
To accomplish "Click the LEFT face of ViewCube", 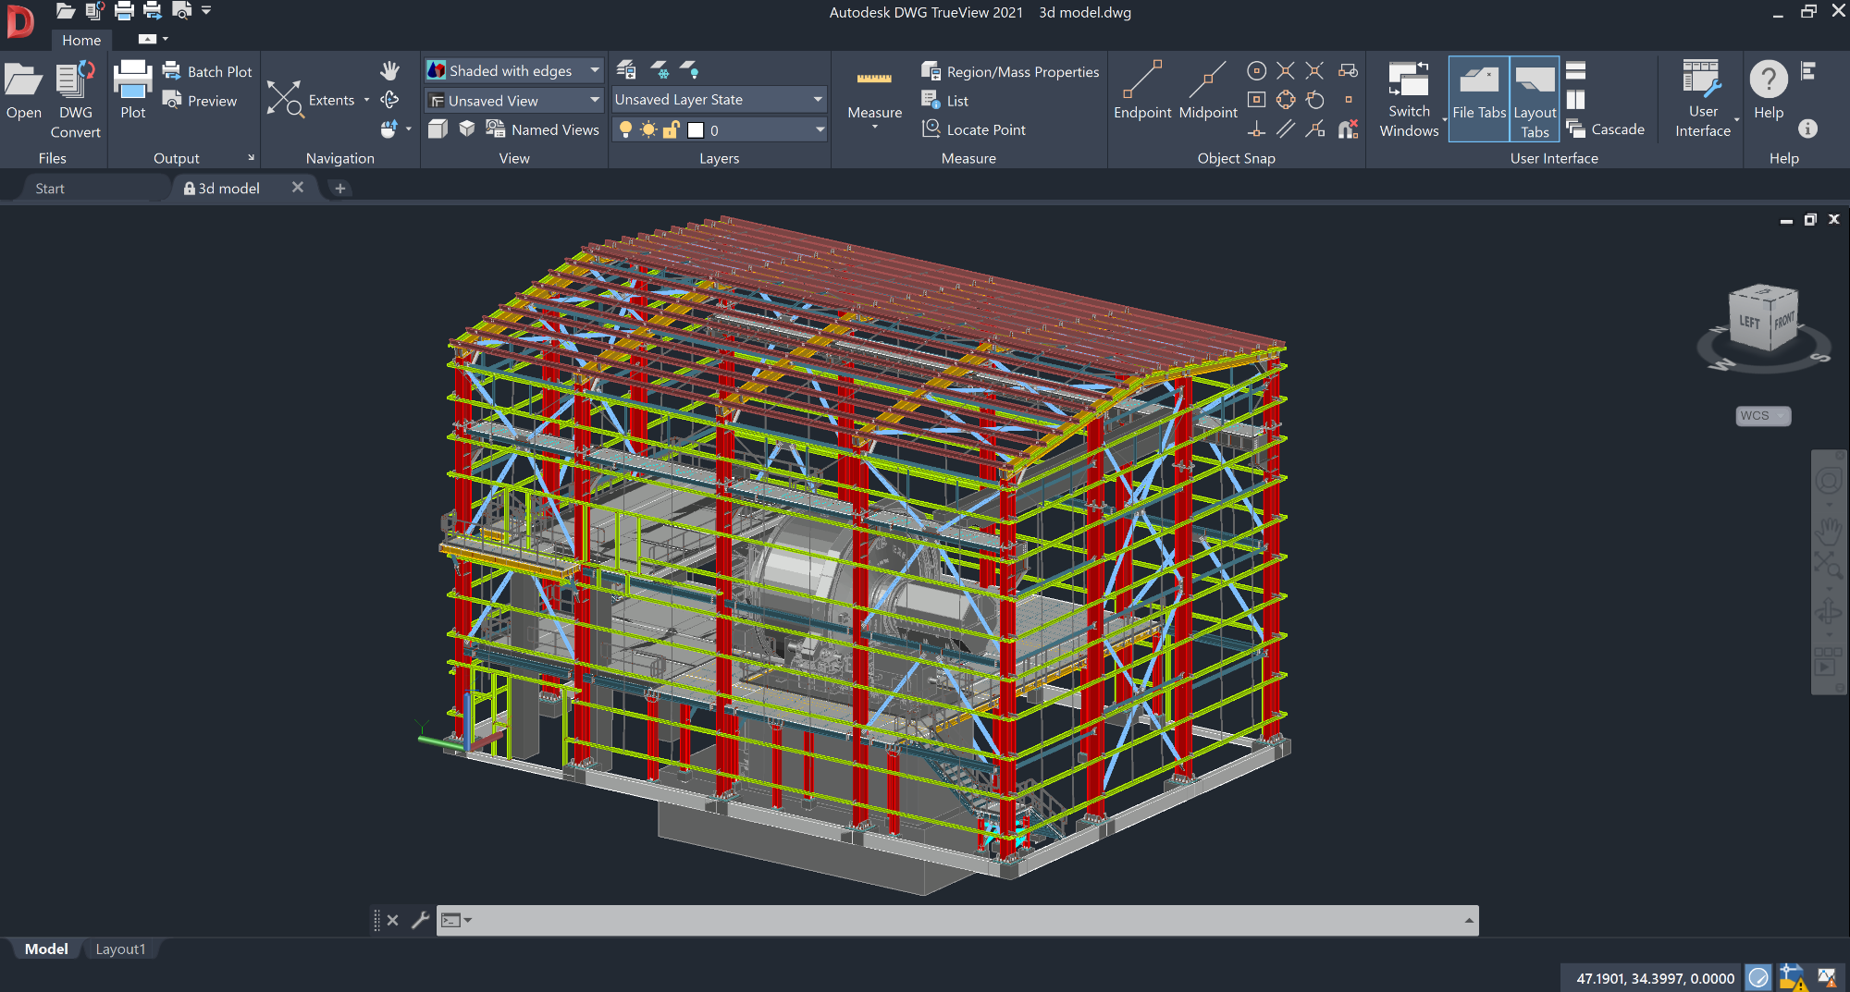I will (1748, 323).
